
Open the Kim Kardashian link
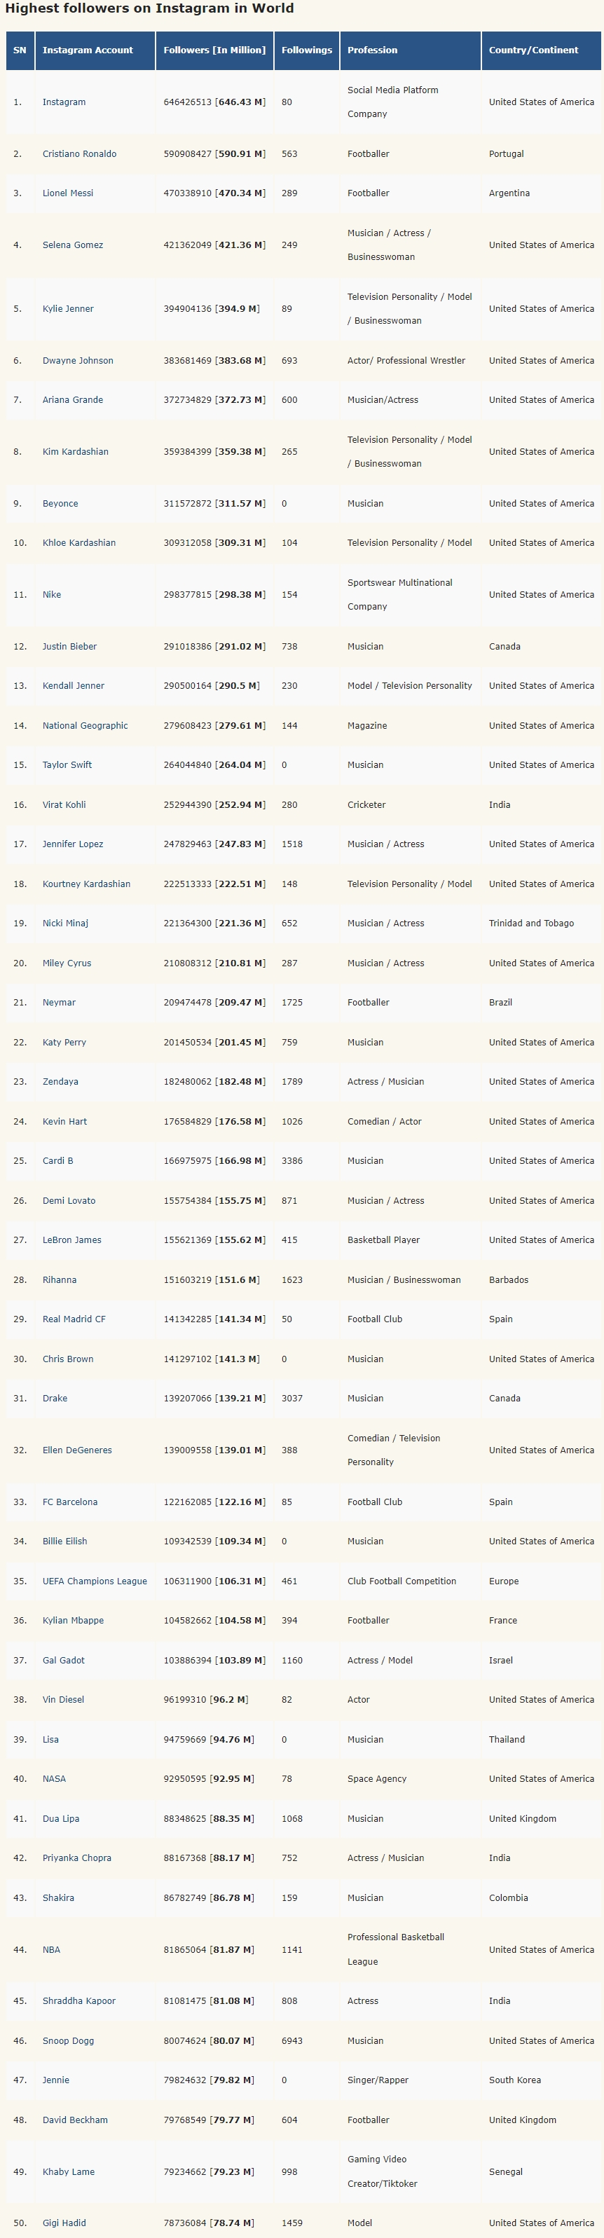(76, 452)
